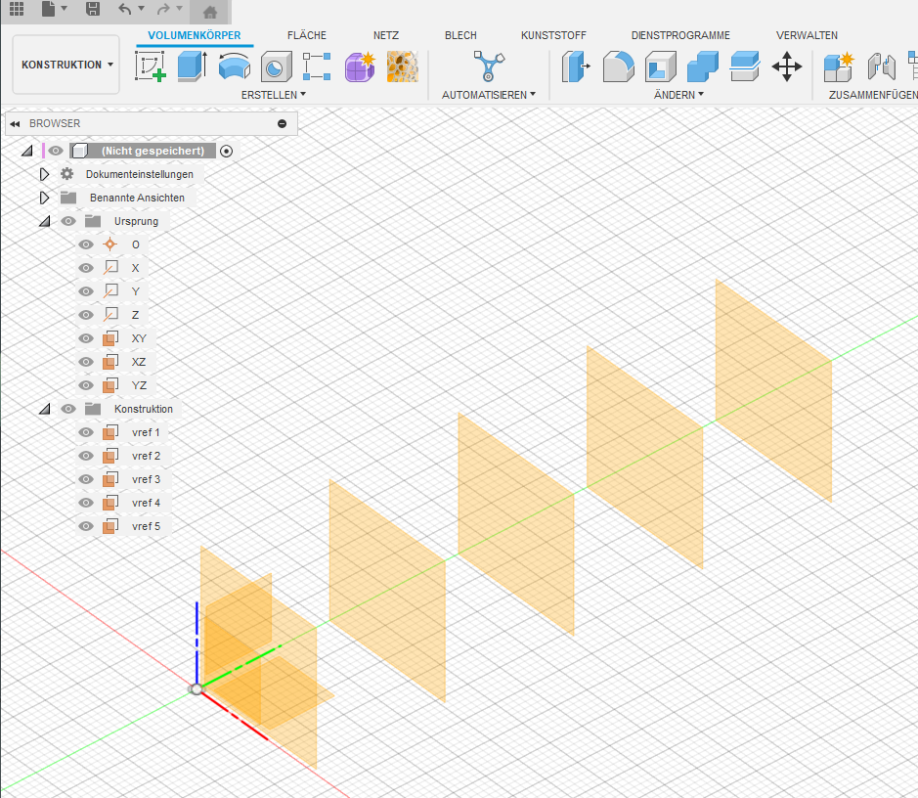Image resolution: width=918 pixels, height=798 pixels.
Task: Hide the Ursprung folder
Action: [68, 221]
